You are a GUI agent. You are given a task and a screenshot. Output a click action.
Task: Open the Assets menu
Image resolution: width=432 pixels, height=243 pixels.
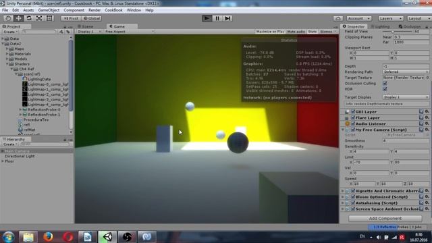pos(28,10)
